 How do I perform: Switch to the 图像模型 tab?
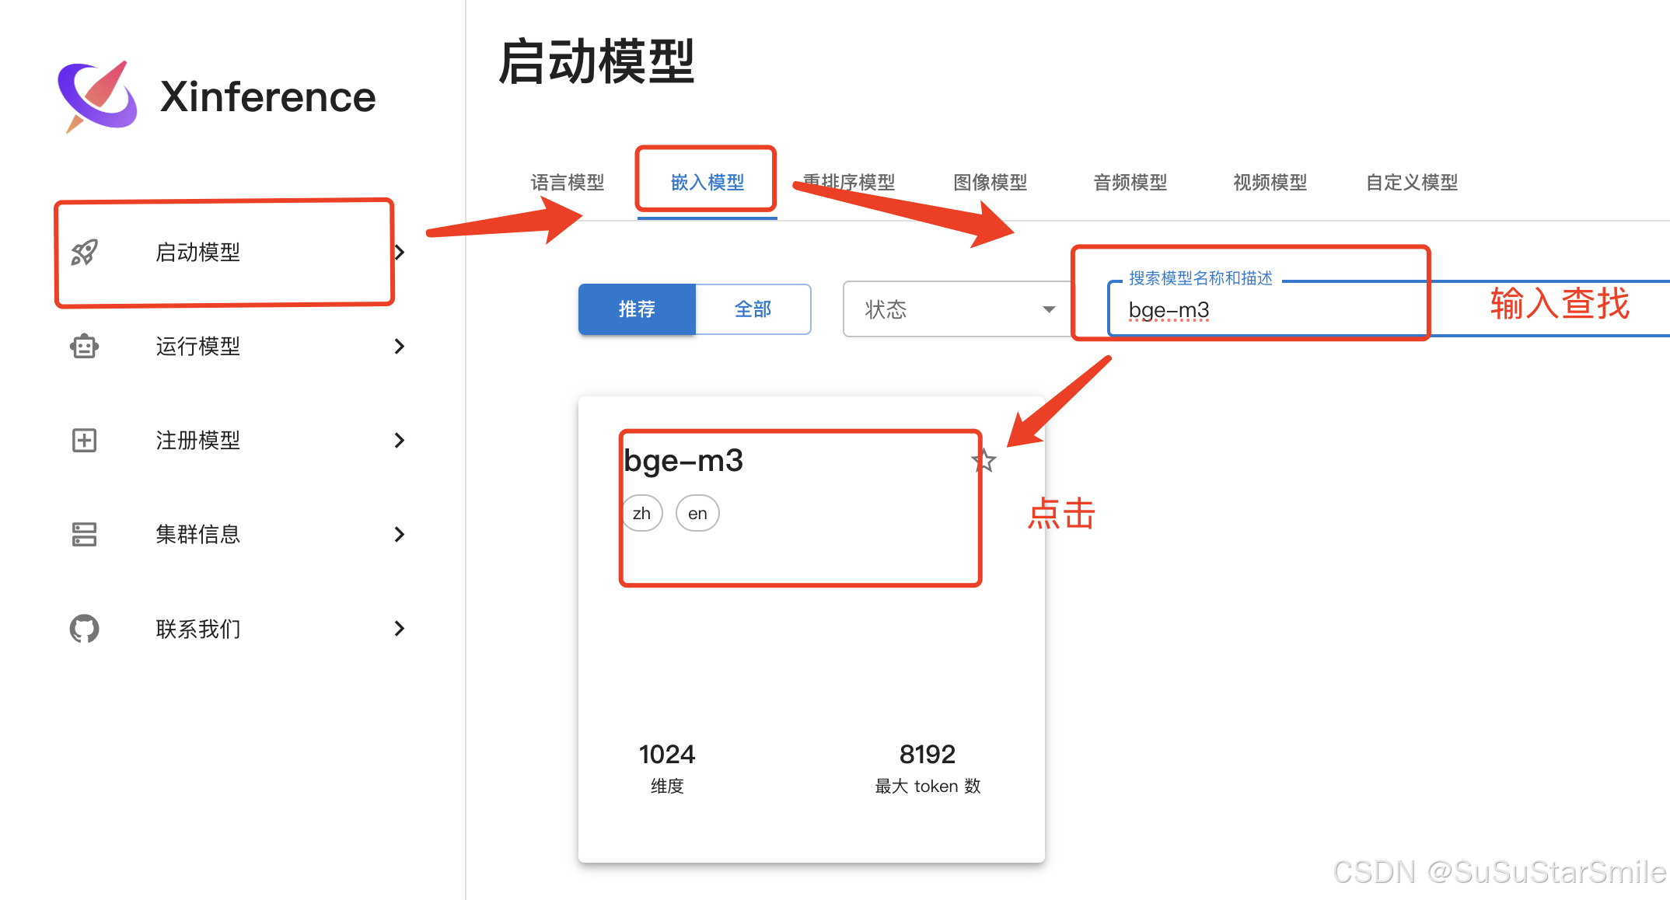[x=990, y=183]
